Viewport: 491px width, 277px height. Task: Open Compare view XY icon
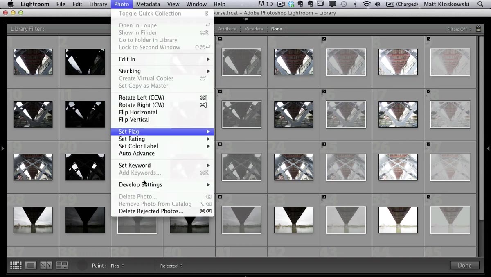click(46, 266)
